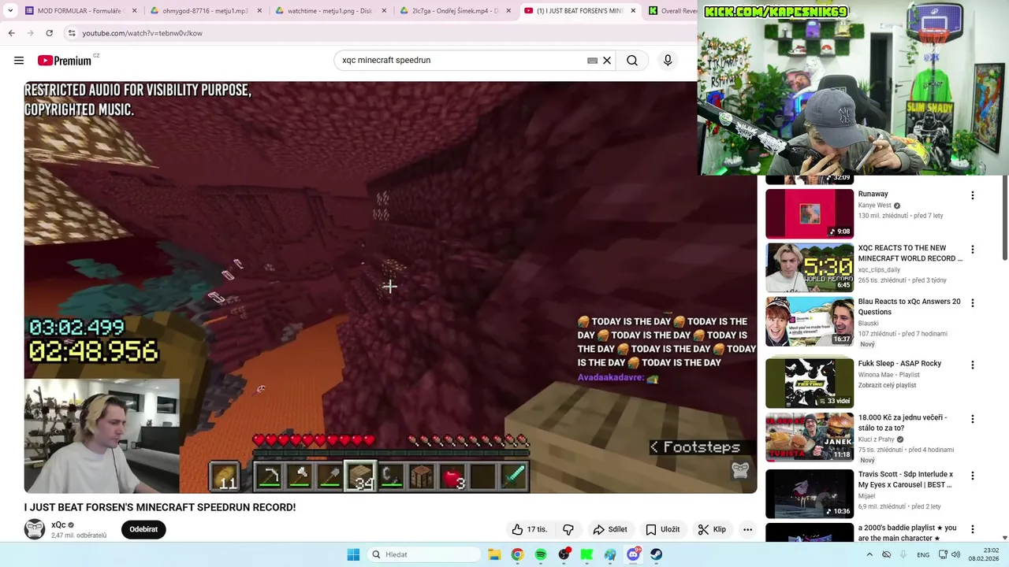Open the on-screen keyboard icon in search box
This screenshot has width=1009, height=567.
(592, 61)
